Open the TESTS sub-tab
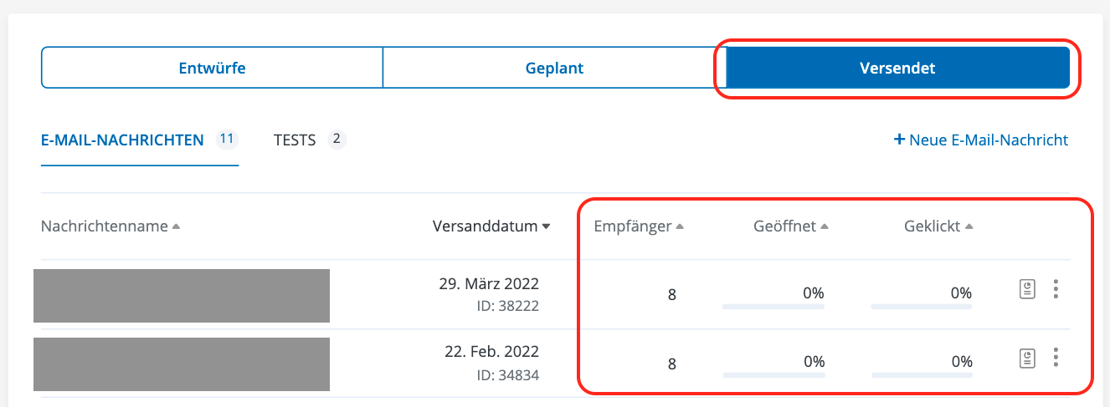1110x407 pixels. coord(295,140)
